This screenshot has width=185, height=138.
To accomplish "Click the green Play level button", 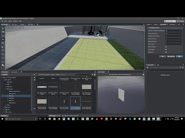I will 3,28.
